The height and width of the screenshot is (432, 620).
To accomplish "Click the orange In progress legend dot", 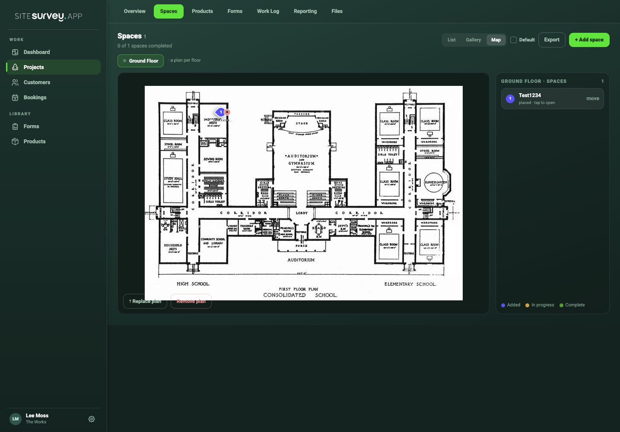I will click(527, 305).
